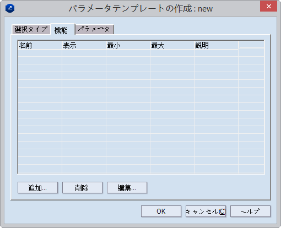Click the blue application icon in title bar
281x228 pixels.
coord(10,8)
